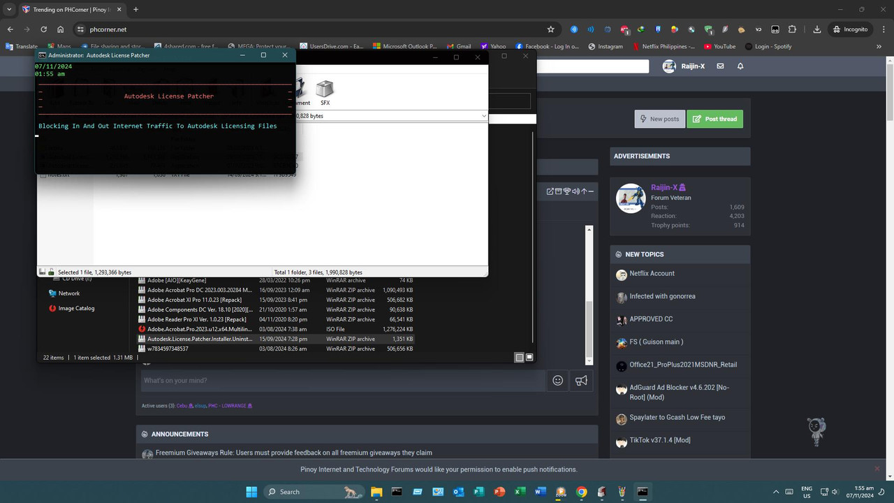The image size is (894, 503).
Task: Switch to Chrome in the taskbar
Action: tap(582, 492)
